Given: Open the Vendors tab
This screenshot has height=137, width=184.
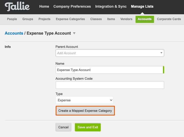Looking at the screenshot, I should 126,19.
